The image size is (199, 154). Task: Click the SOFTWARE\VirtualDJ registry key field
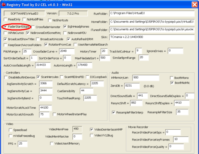click(x=24, y=13)
